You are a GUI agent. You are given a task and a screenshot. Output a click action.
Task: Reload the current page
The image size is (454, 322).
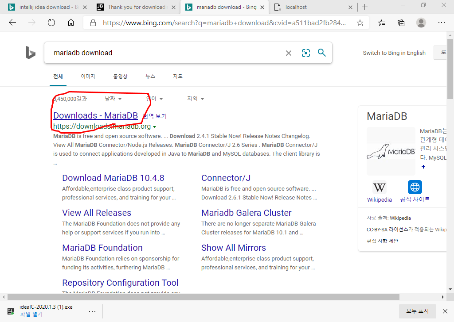[51, 23]
